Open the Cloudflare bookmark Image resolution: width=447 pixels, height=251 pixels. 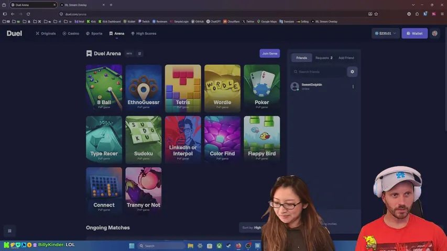[x=231, y=21]
